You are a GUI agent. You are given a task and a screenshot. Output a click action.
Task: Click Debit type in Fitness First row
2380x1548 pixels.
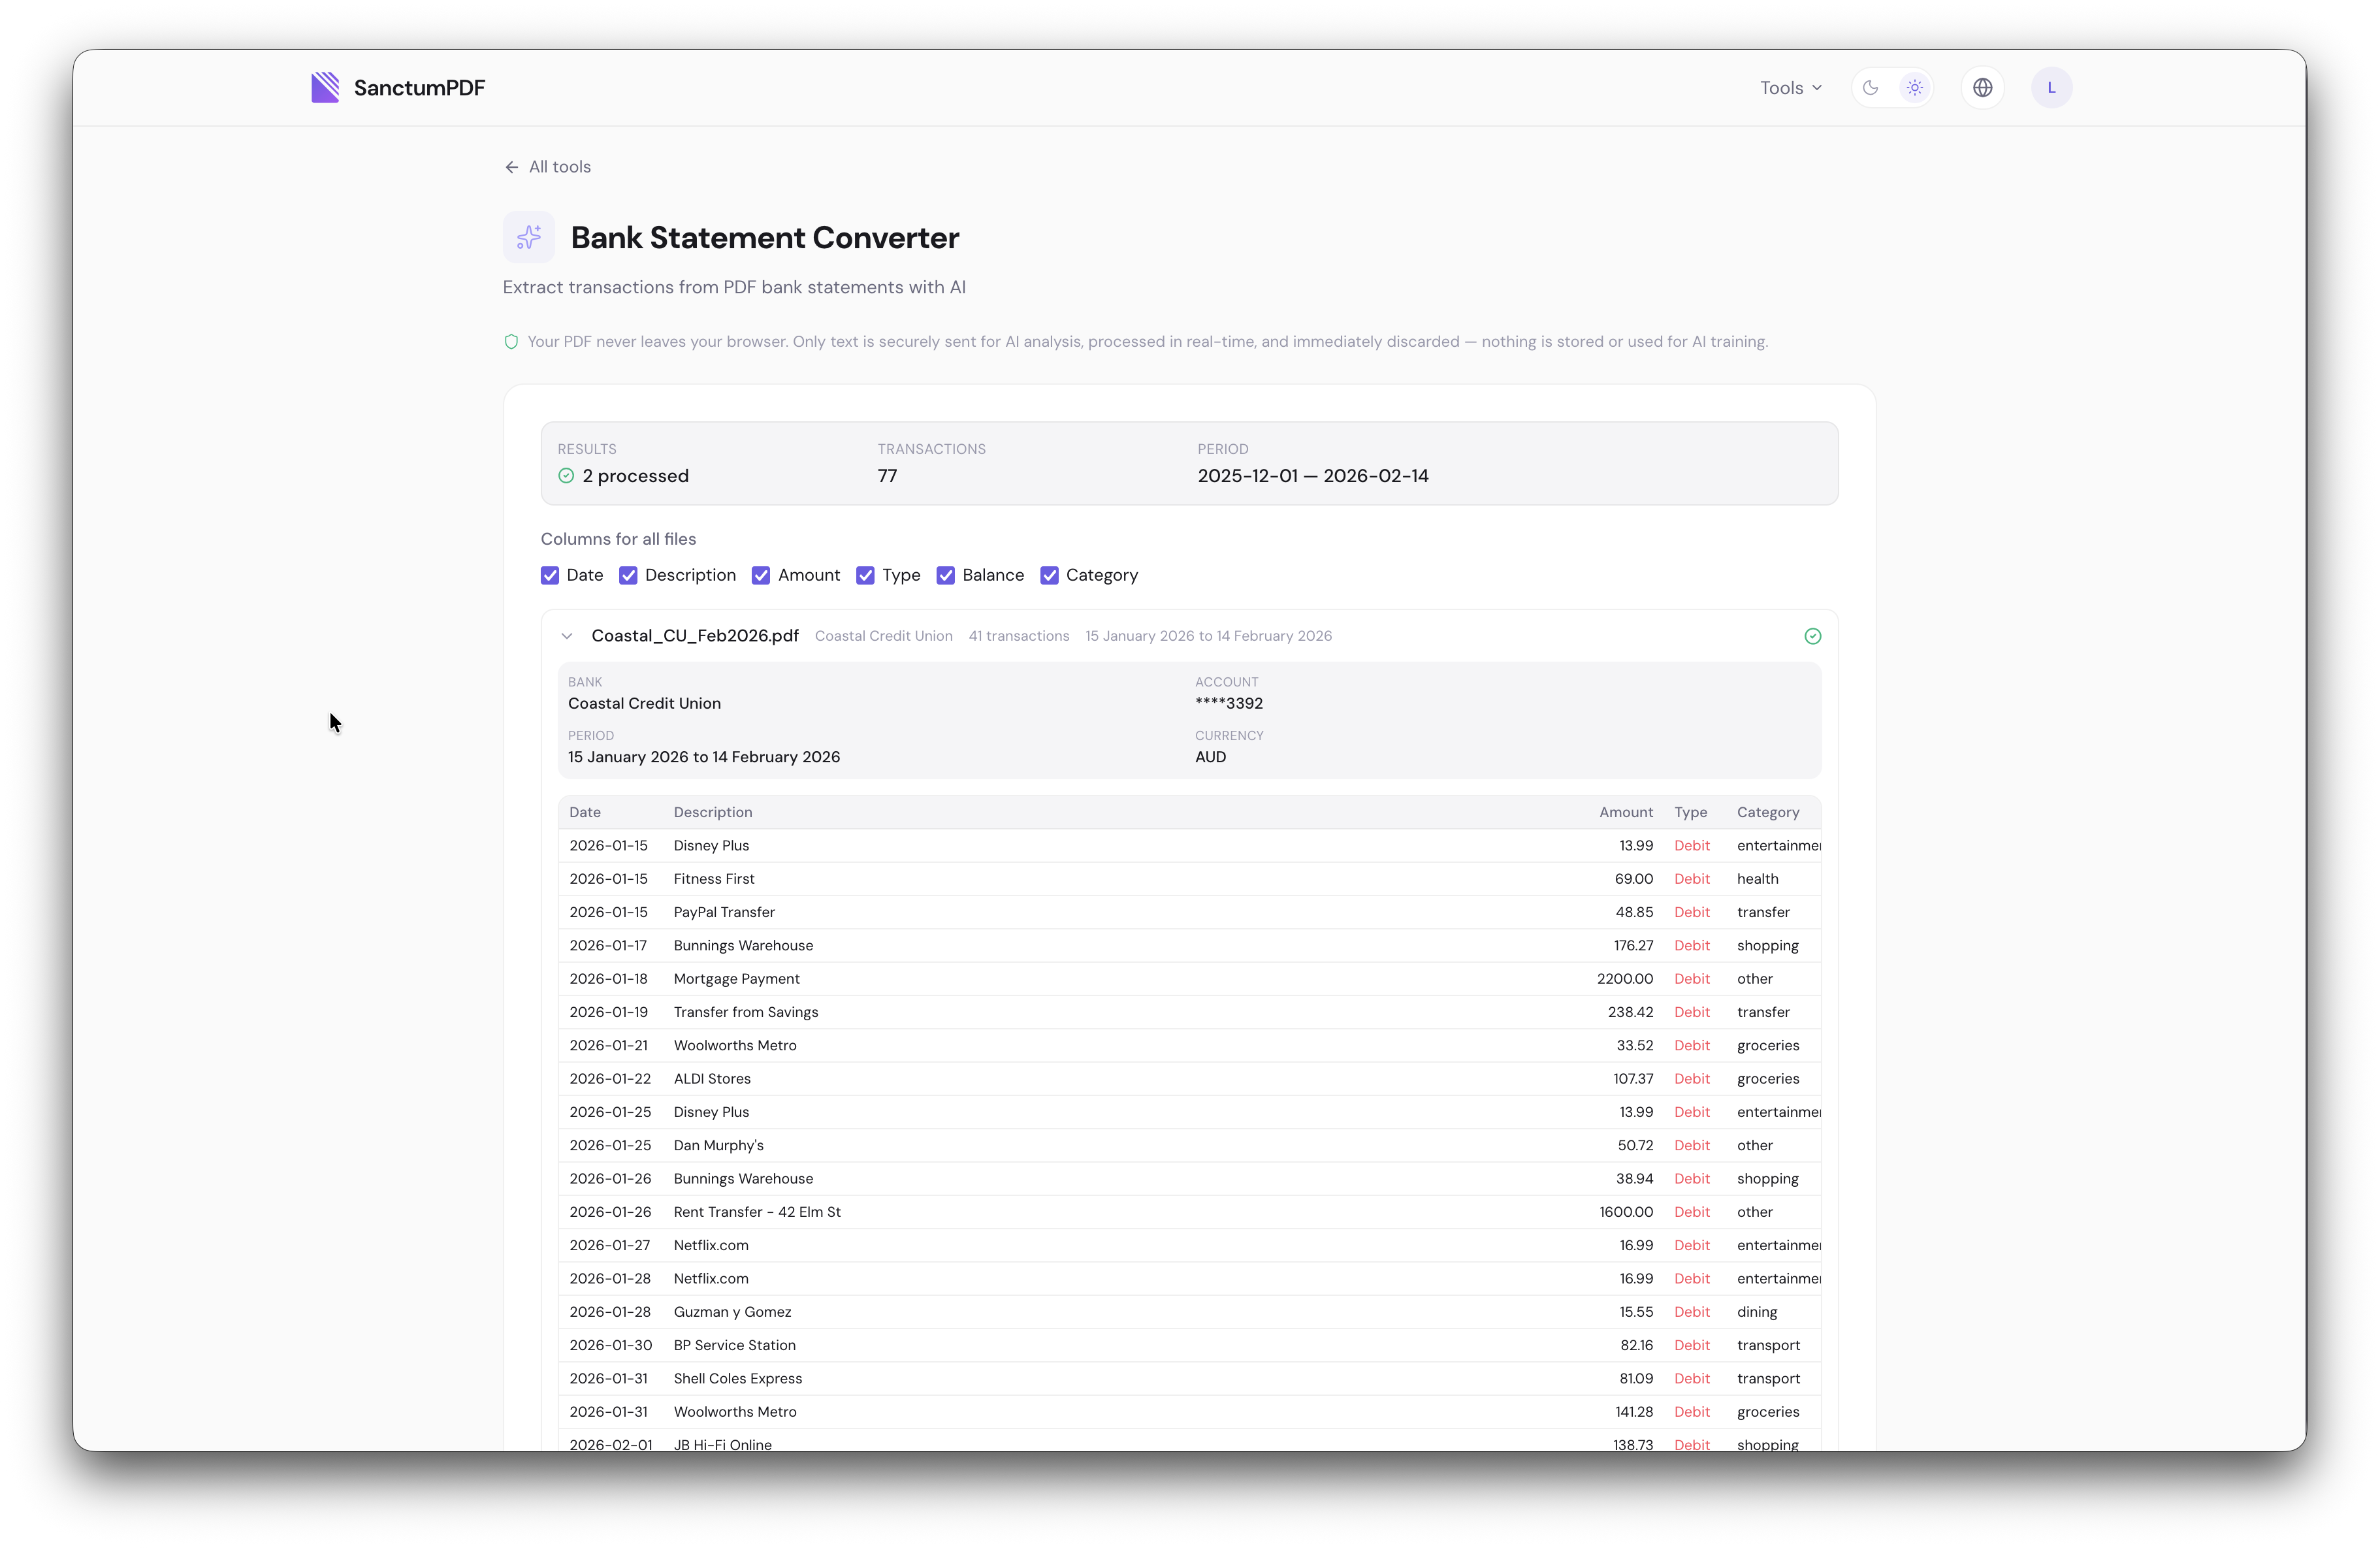click(x=1691, y=879)
